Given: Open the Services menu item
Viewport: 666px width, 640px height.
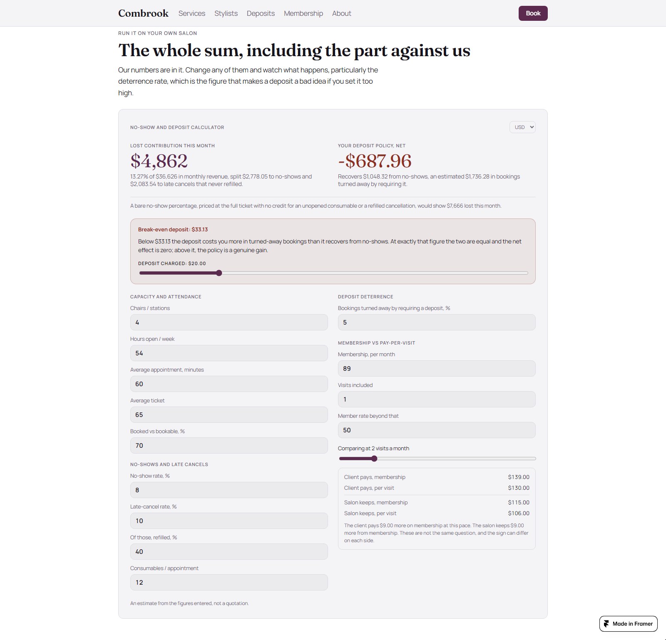Looking at the screenshot, I should (x=192, y=13).
